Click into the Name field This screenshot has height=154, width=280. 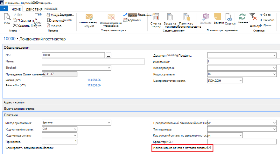(x=93, y=61)
